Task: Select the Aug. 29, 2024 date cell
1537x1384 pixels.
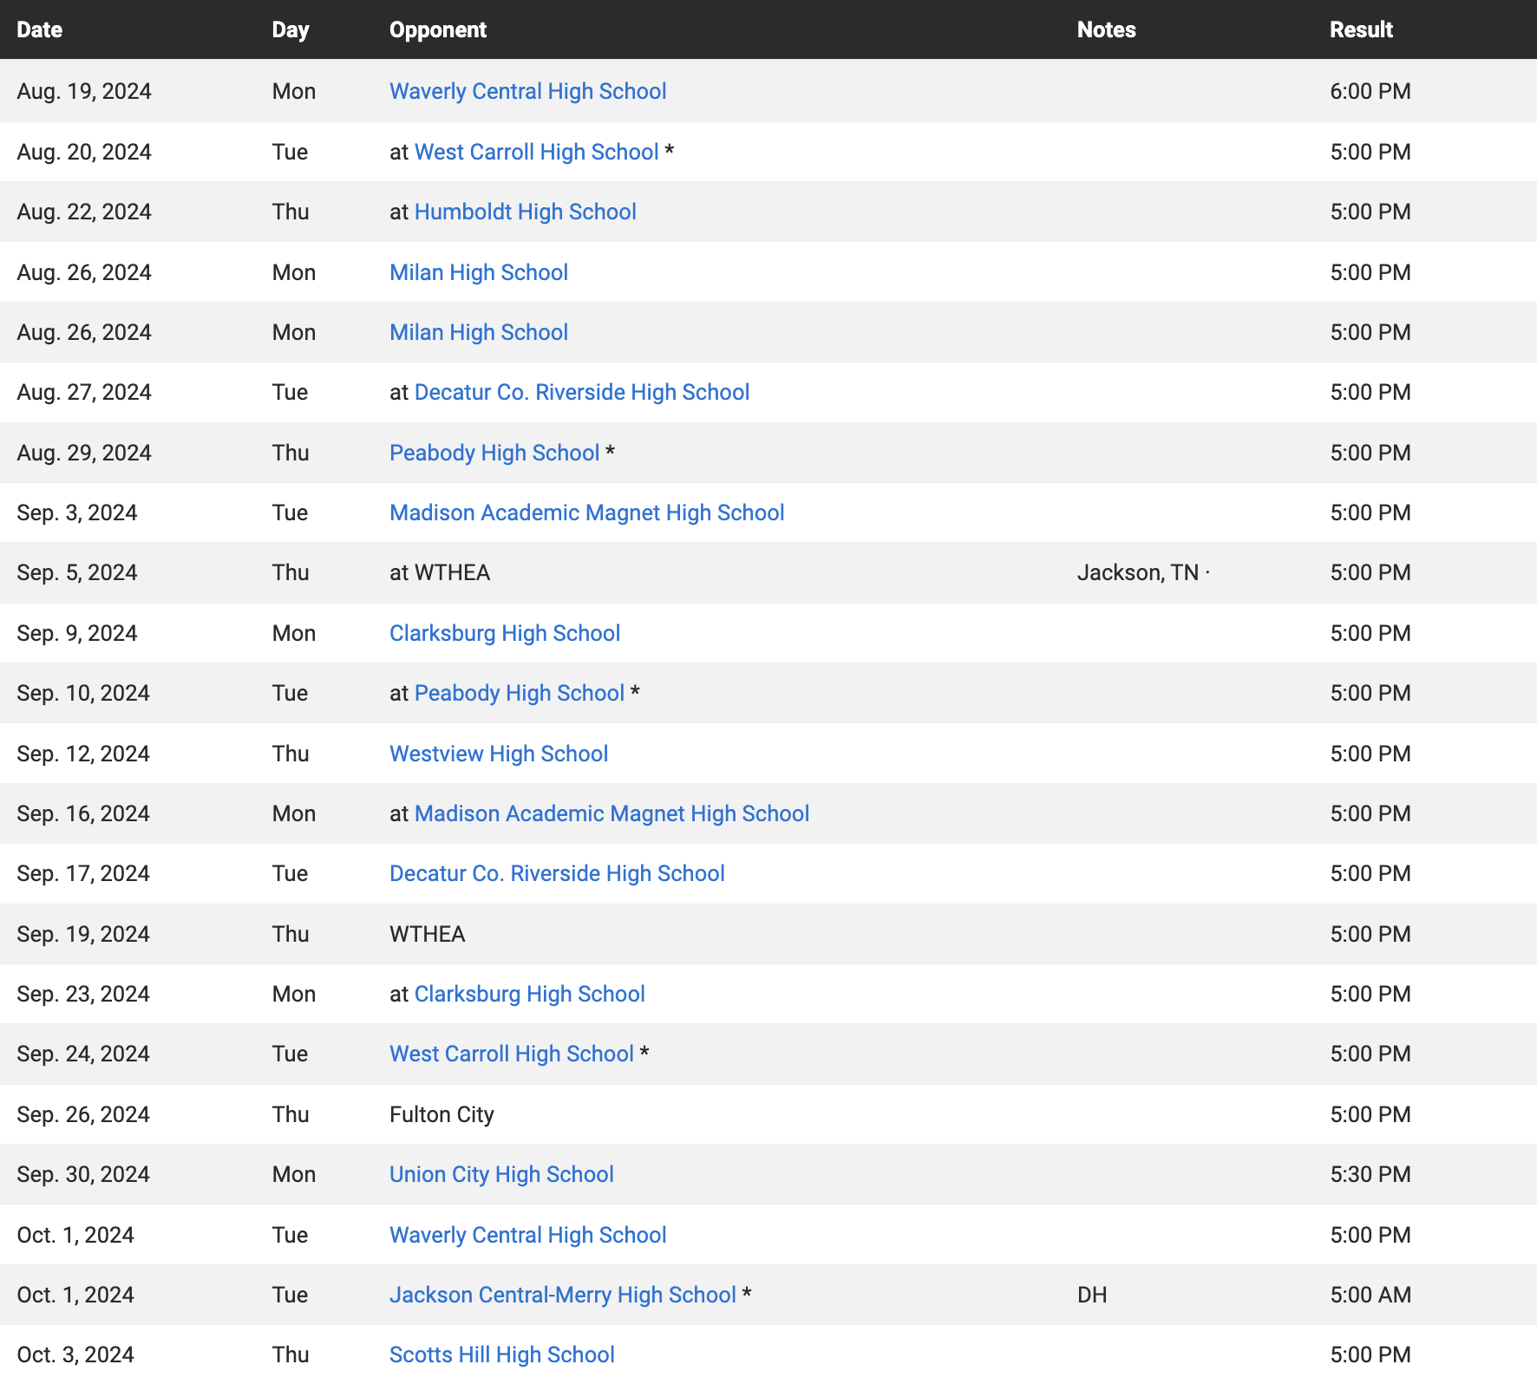Action: (x=84, y=453)
